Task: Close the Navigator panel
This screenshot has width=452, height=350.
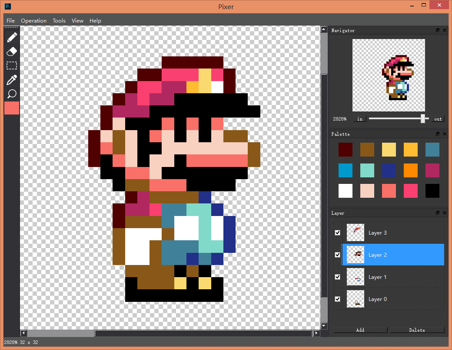Action: [445, 30]
